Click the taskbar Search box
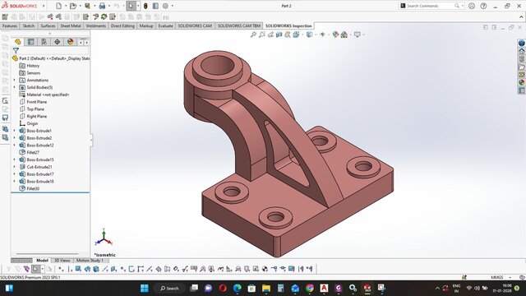Screen dimensions: 526x296 [x=169, y=289]
